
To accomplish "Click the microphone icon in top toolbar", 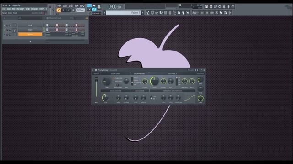I will point(228,6).
